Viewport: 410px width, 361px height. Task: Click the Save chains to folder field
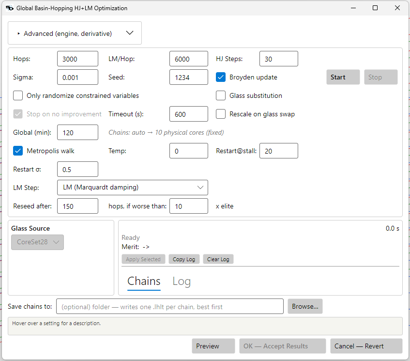pos(170,306)
